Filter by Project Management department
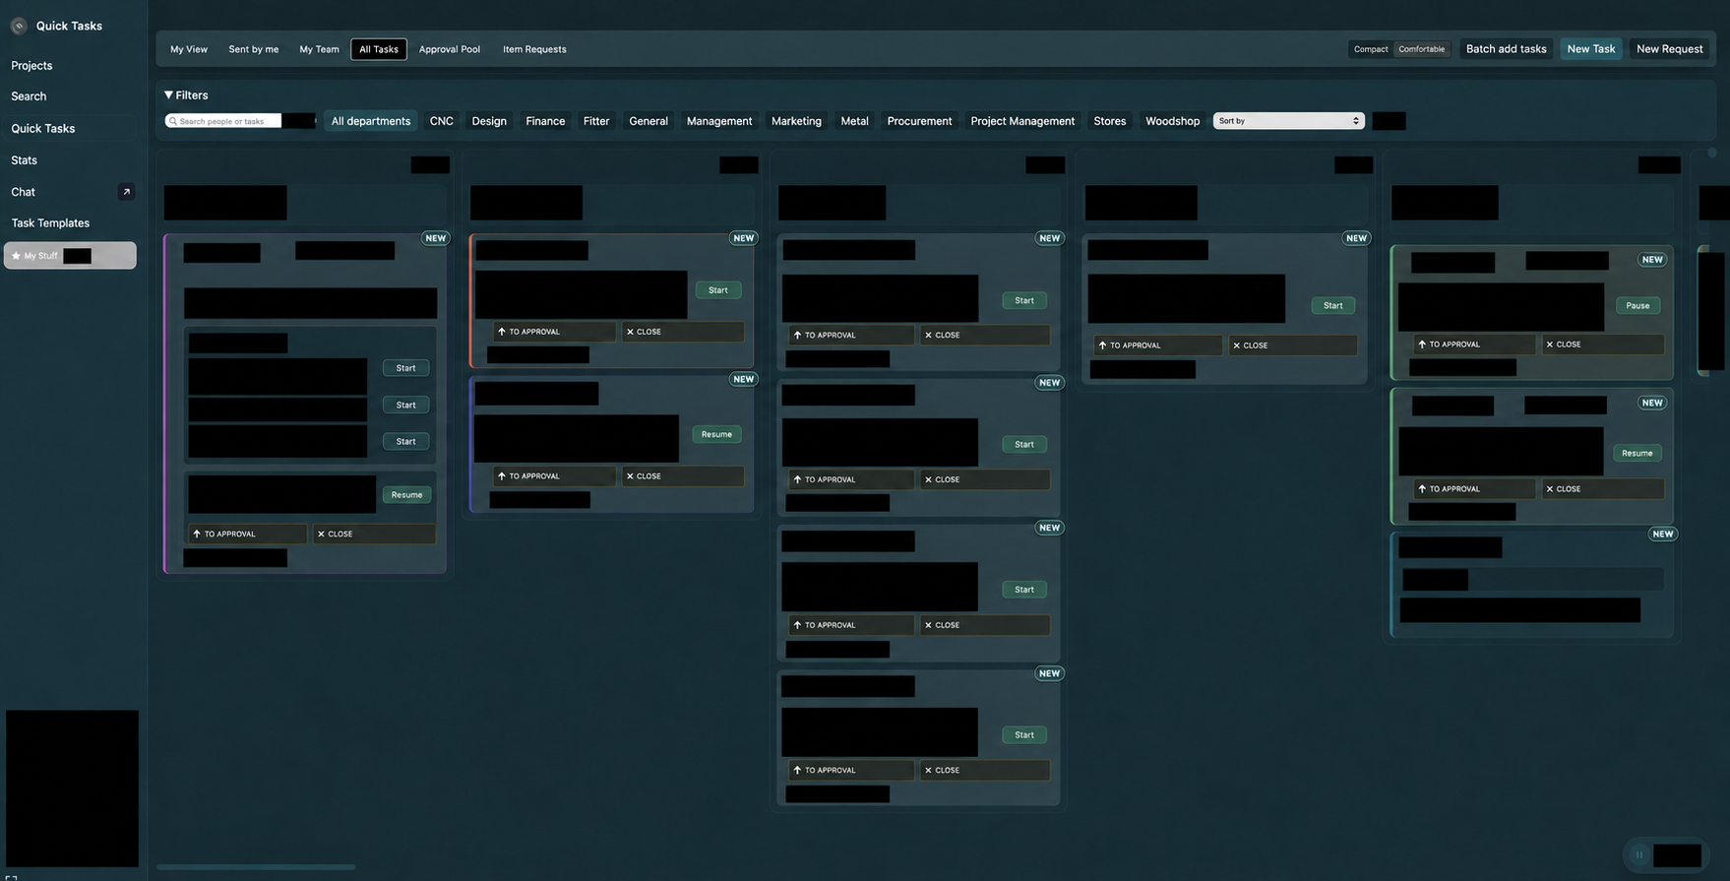1730x881 pixels. [x=1022, y=121]
